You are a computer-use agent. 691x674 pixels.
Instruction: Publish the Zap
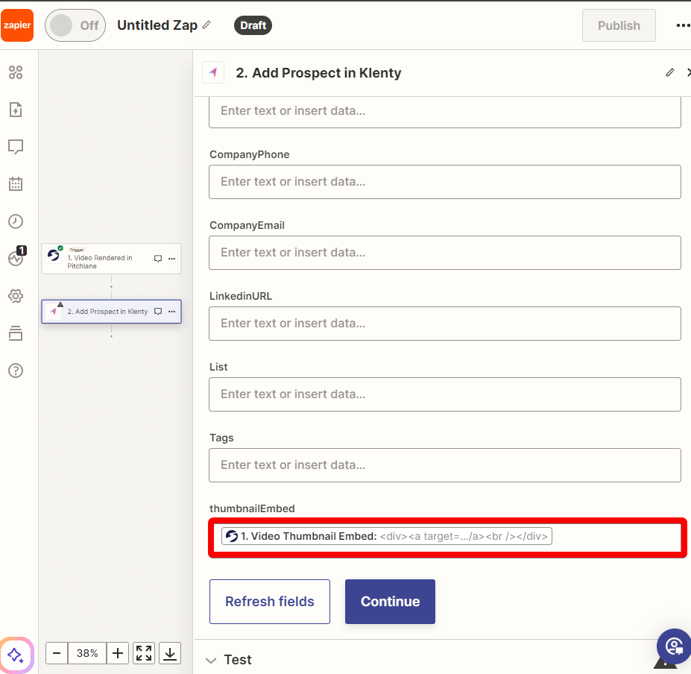click(x=619, y=25)
